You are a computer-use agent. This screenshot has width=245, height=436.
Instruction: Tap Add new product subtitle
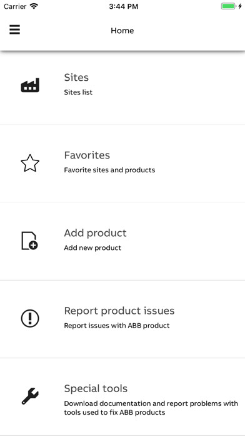[92, 247]
